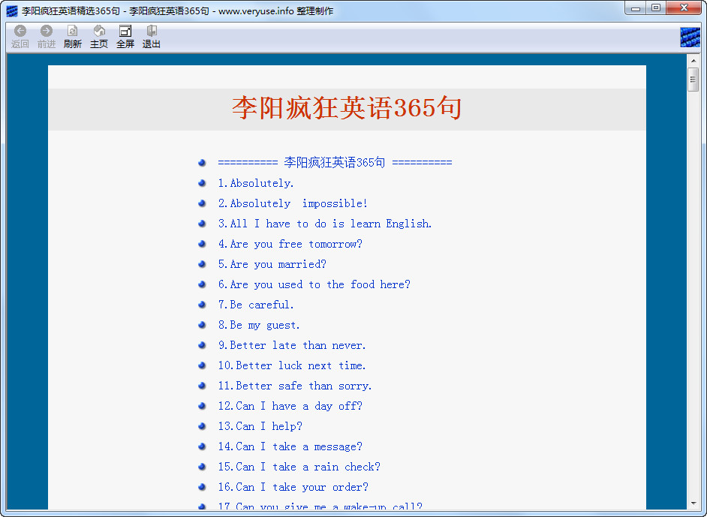The image size is (707, 517).
Task: Maximize the window
Action: 656,8
